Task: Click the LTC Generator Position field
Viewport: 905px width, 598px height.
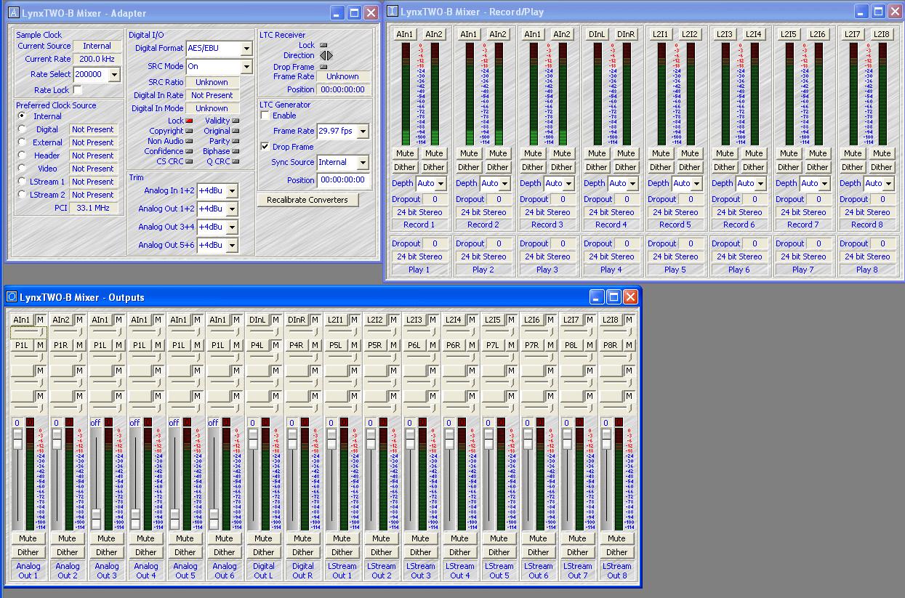Action: [342, 179]
